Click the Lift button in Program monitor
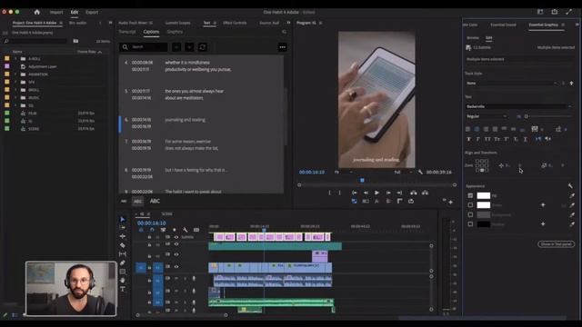 pyautogui.click(x=414, y=193)
